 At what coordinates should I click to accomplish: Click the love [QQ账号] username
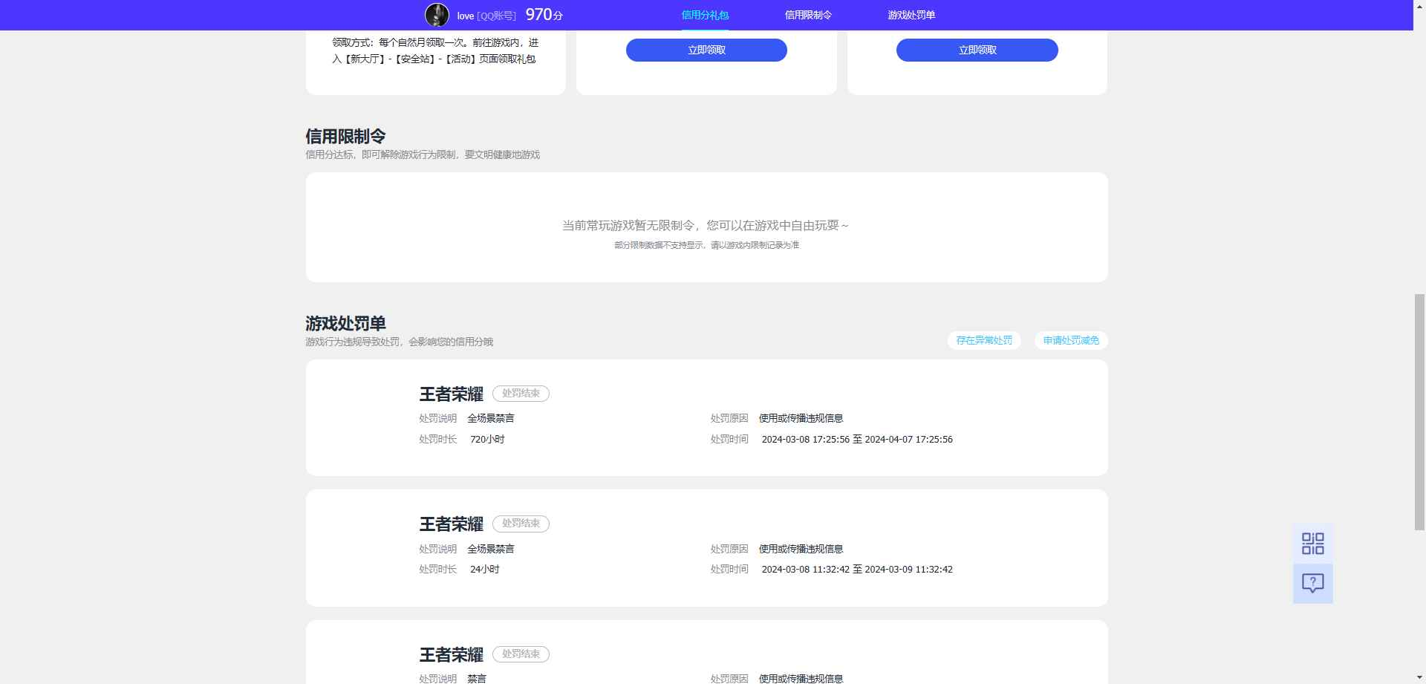[486, 16]
